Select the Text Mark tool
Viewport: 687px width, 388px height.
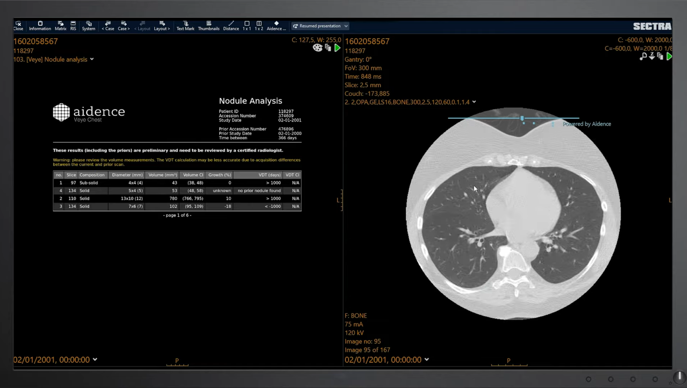tap(185, 26)
